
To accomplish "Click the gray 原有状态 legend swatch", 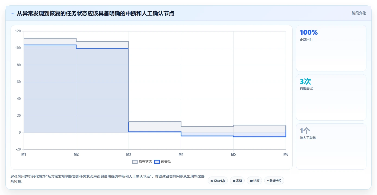I will [135, 162].
